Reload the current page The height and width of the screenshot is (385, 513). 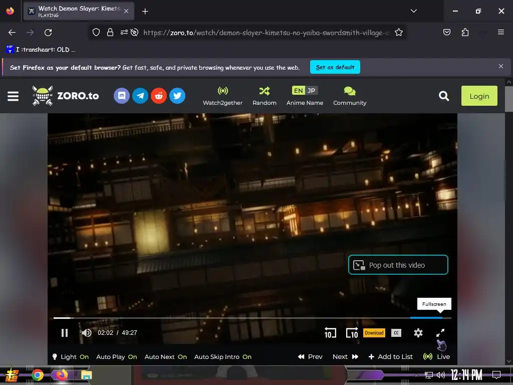coord(48,33)
